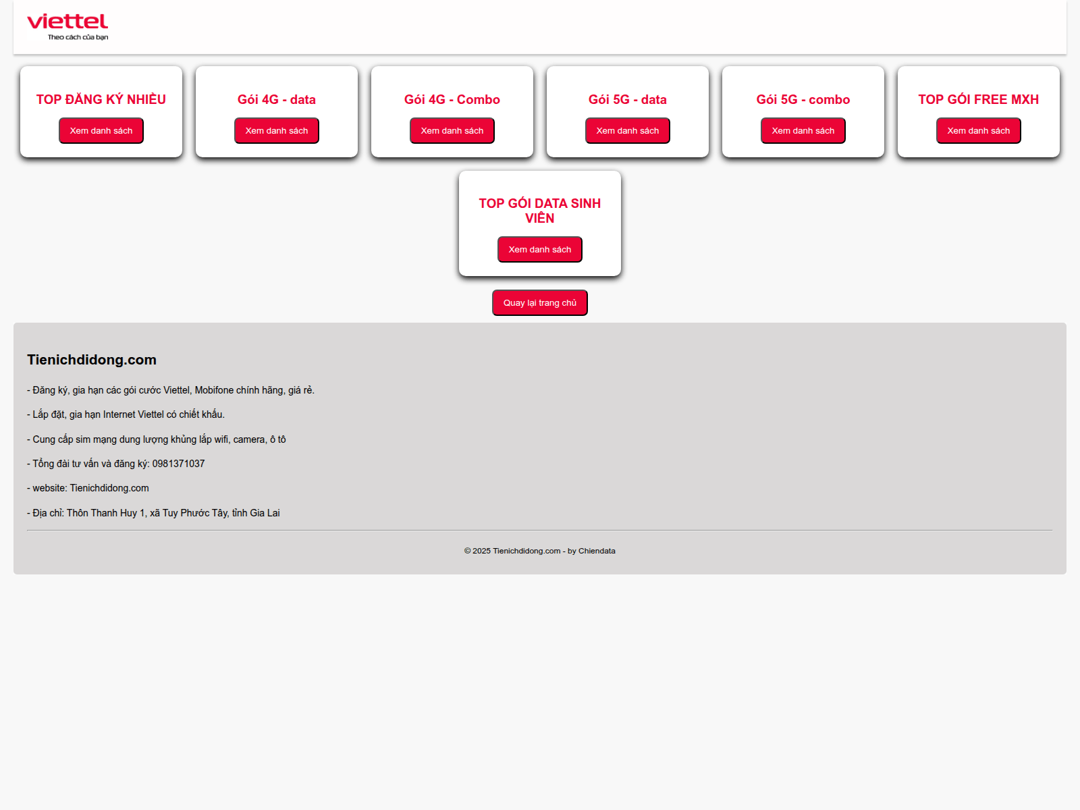Select the Gói 4G - data title
Screen dimensions: 1080x810
coord(277,100)
